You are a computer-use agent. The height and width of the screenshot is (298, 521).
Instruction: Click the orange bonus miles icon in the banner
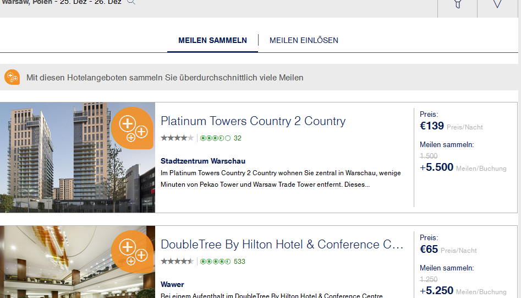click(12, 77)
